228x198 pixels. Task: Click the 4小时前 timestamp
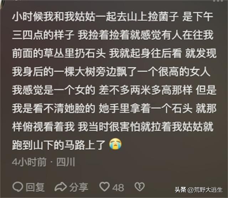(29, 162)
